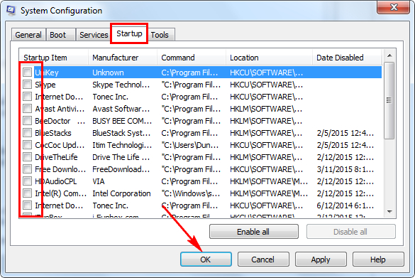Screen dimensions: 415x278
Task: Click the scrollbar down arrow
Action: [389, 212]
